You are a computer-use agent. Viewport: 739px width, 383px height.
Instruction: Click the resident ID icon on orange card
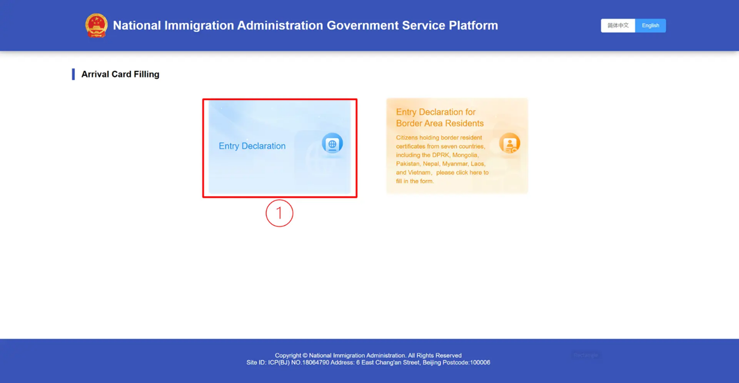(x=509, y=143)
